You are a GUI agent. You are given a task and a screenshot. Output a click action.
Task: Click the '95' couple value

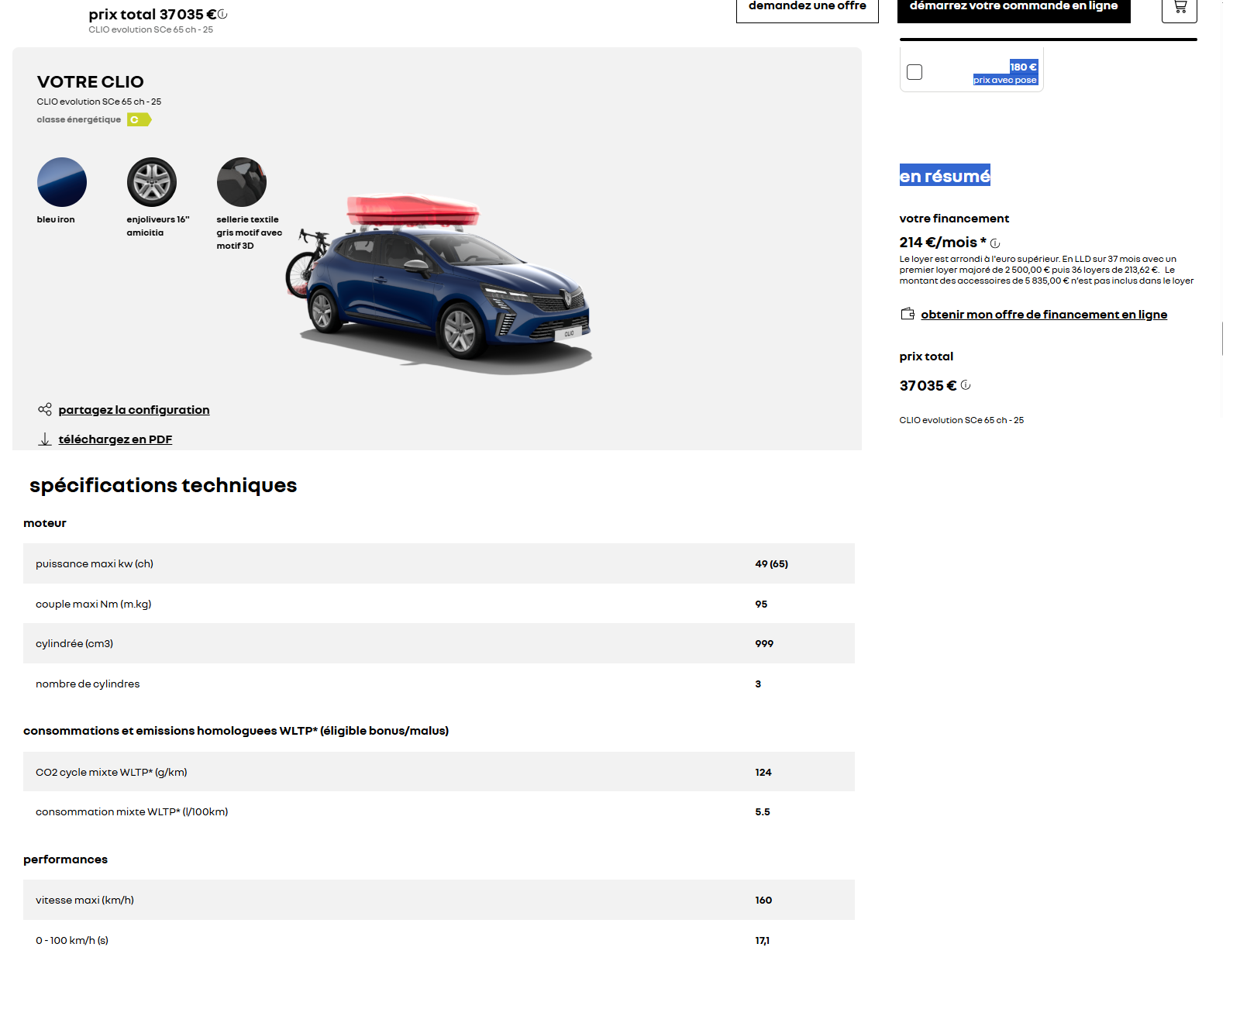pos(761,604)
